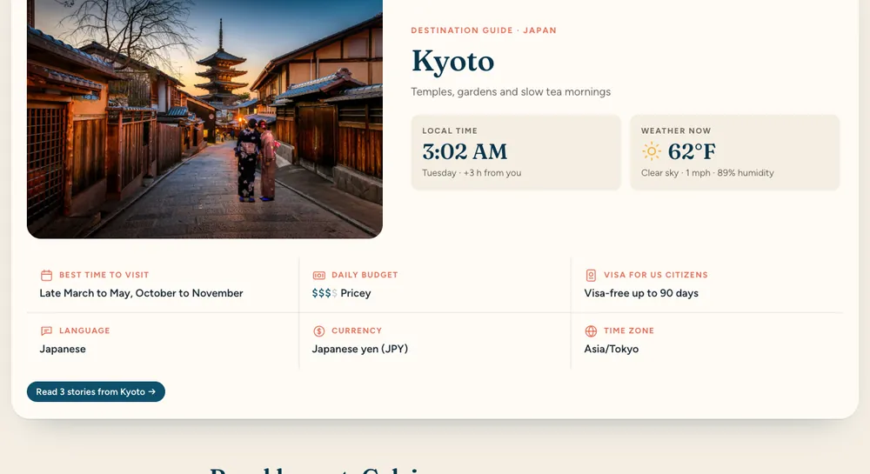The image size is (870, 474).
Task: Click Visa-free up to 90 days
Action: [x=641, y=293]
